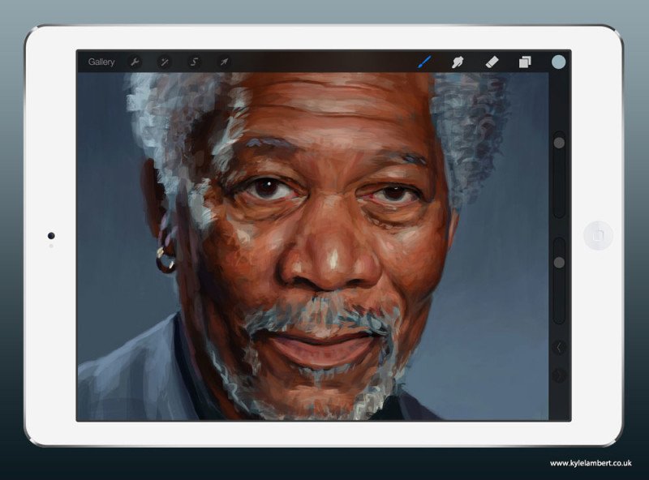Activate the Selections tool
The height and width of the screenshot is (480, 649).
(x=195, y=60)
